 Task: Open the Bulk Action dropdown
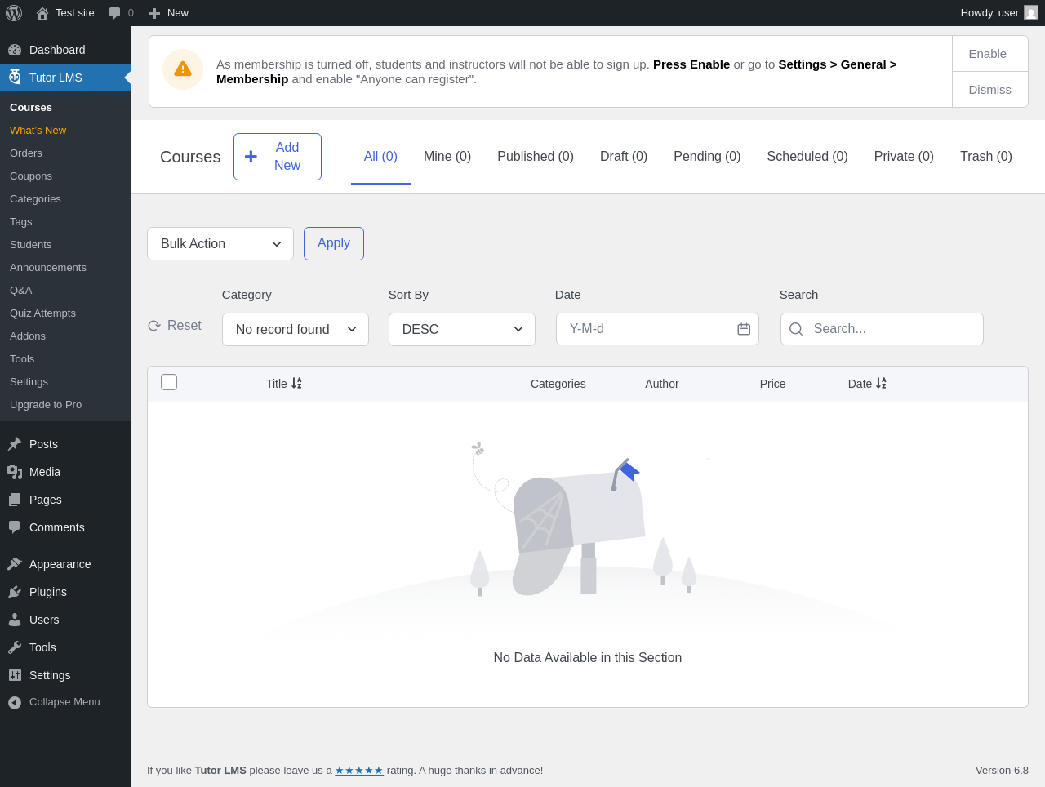[x=220, y=244]
